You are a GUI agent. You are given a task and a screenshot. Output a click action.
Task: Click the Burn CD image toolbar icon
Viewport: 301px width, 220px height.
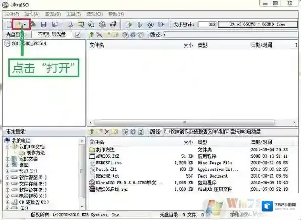coord(113,24)
